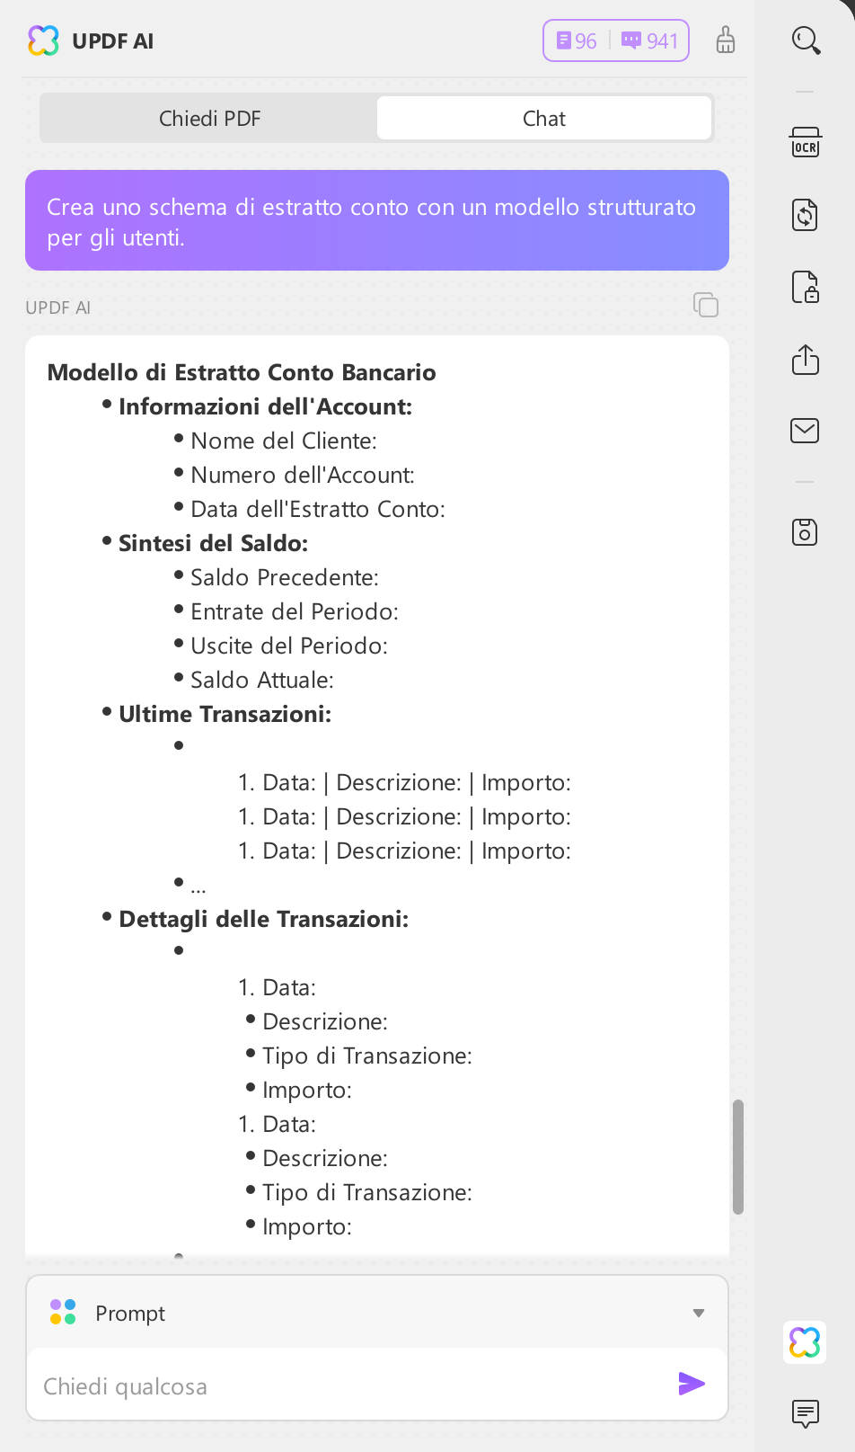Viewport: 855px width, 1452px height.
Task: Select the Chat tab
Action: [543, 118]
